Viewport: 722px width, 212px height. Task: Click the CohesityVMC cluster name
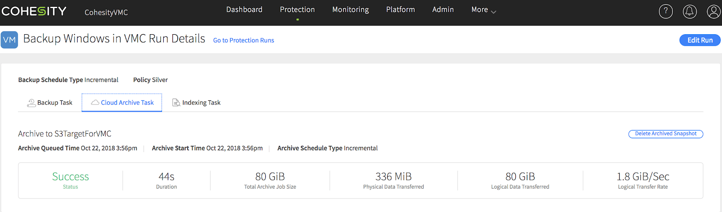click(x=106, y=13)
